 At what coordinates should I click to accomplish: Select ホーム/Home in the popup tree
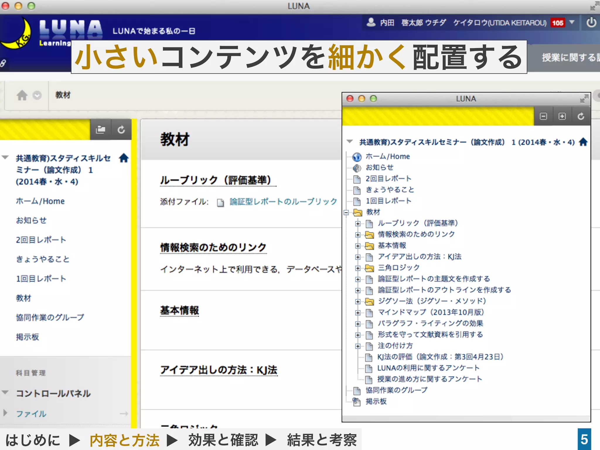(x=388, y=156)
